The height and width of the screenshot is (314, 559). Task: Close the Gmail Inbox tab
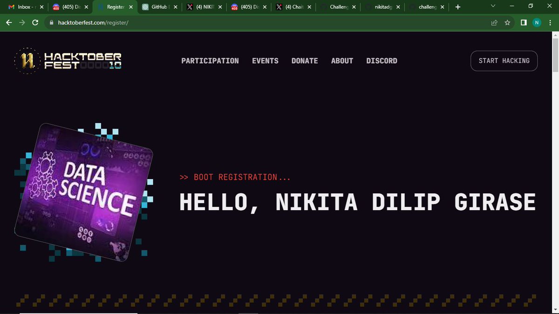coord(41,7)
